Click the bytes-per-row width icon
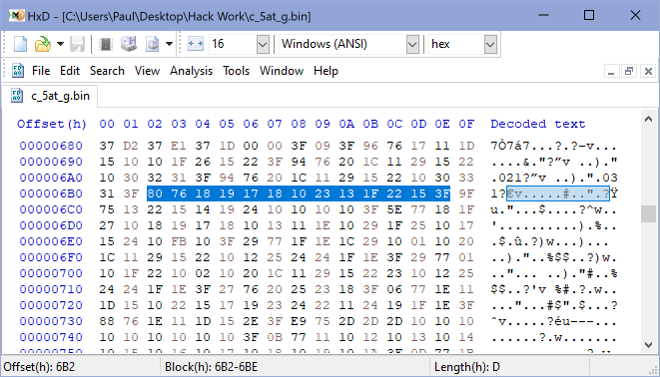Image resolution: width=660 pixels, height=377 pixels. pyautogui.click(x=196, y=44)
